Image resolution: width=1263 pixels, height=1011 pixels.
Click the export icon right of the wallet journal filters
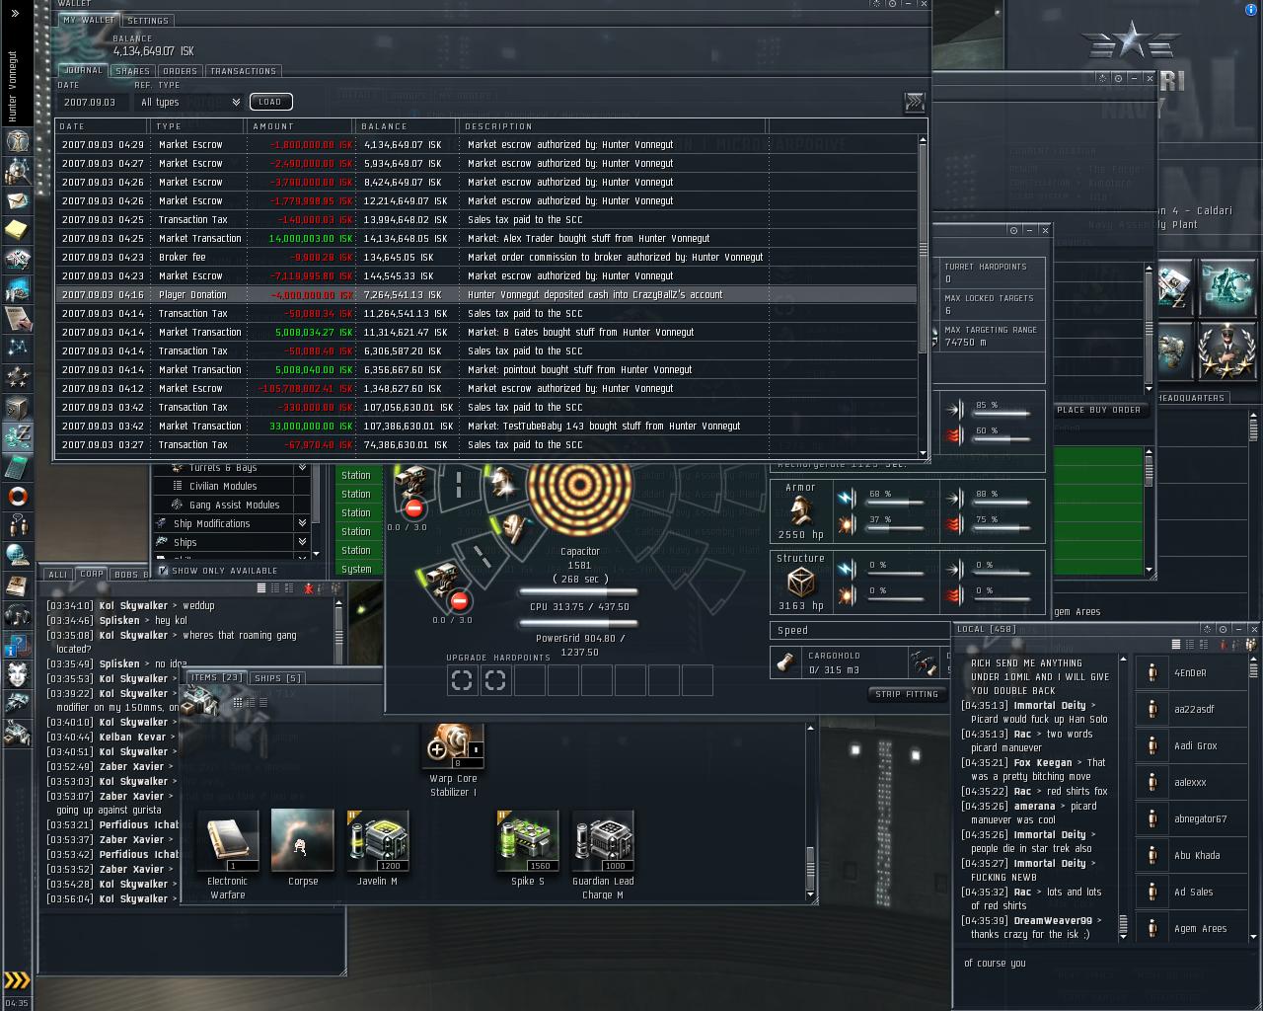(915, 102)
